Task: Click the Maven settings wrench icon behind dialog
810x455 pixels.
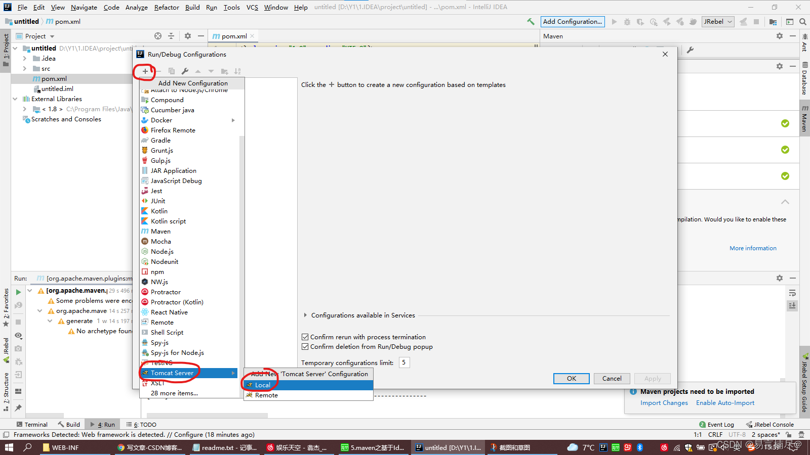Action: click(x=690, y=50)
